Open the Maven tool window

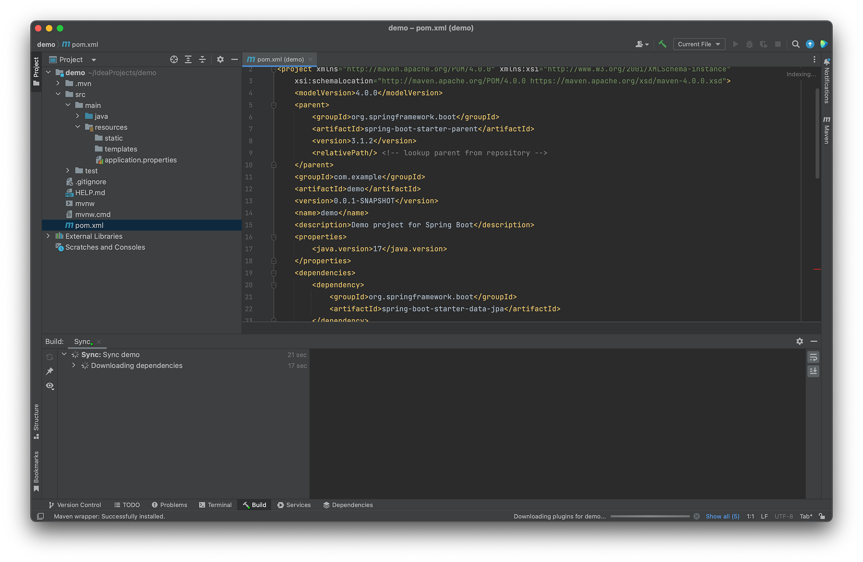pos(827,130)
